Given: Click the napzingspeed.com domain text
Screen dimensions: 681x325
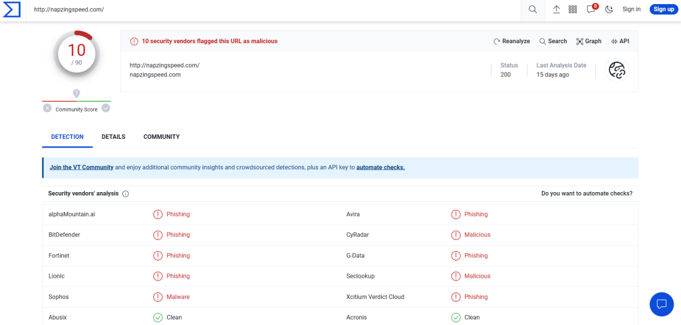Looking at the screenshot, I should point(155,74).
